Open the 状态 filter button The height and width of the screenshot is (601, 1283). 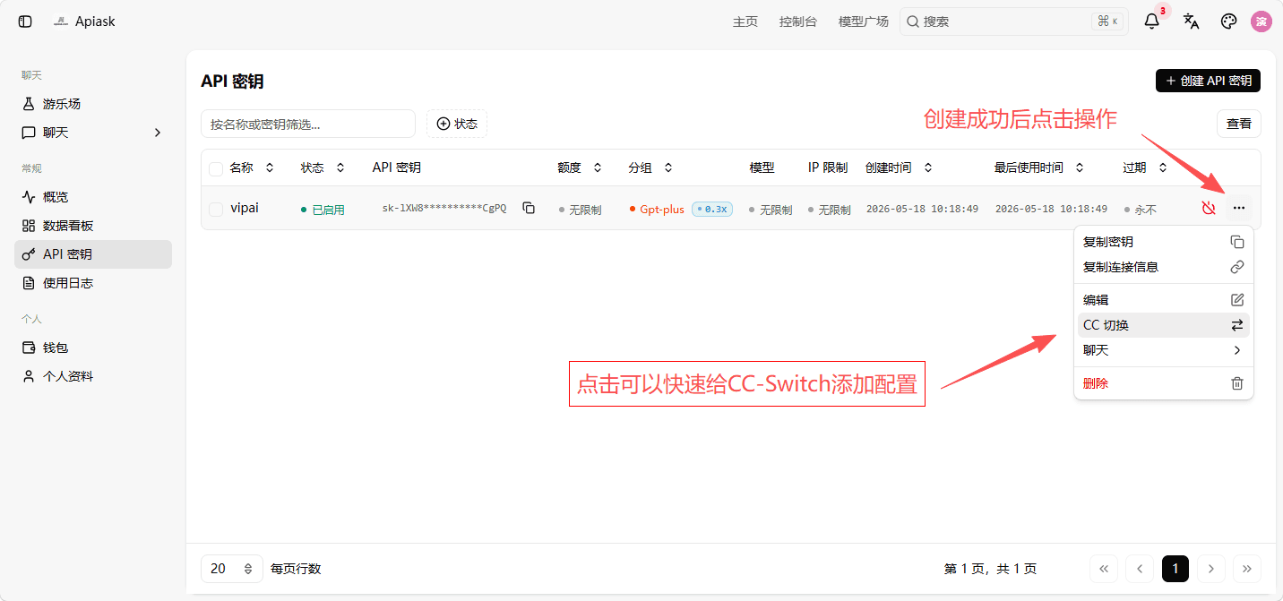pos(457,124)
